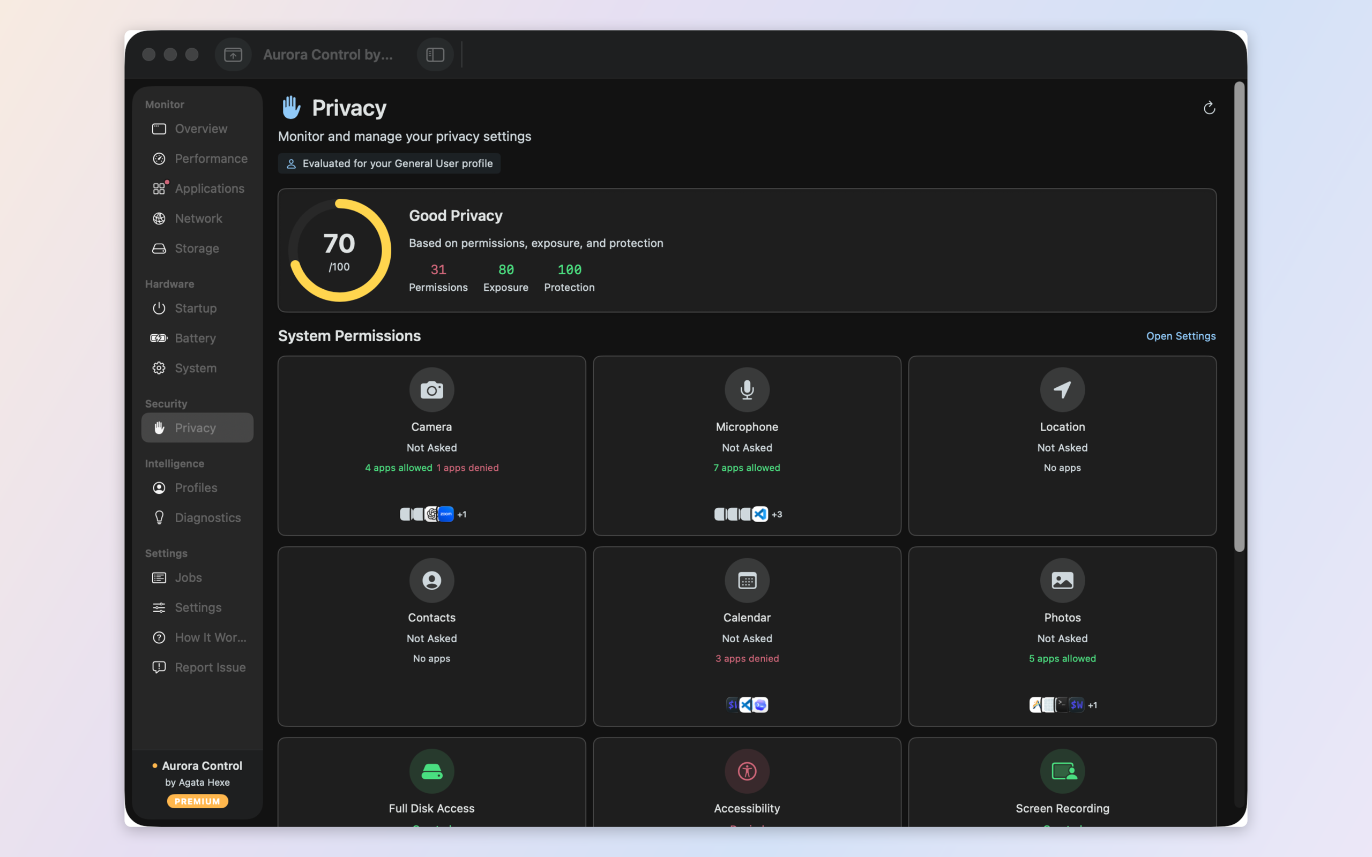This screenshot has height=857, width=1372.
Task: Click the Battery icon in sidebar
Action: [159, 339]
